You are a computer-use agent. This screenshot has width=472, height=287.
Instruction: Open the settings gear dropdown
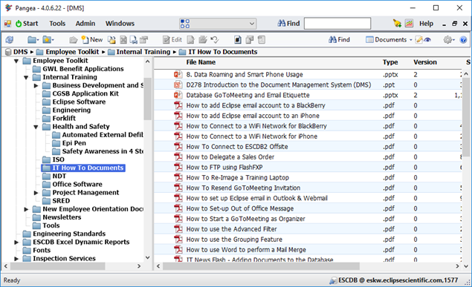point(449,39)
